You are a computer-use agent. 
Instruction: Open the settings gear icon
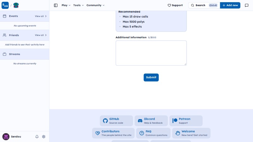(44, 137)
